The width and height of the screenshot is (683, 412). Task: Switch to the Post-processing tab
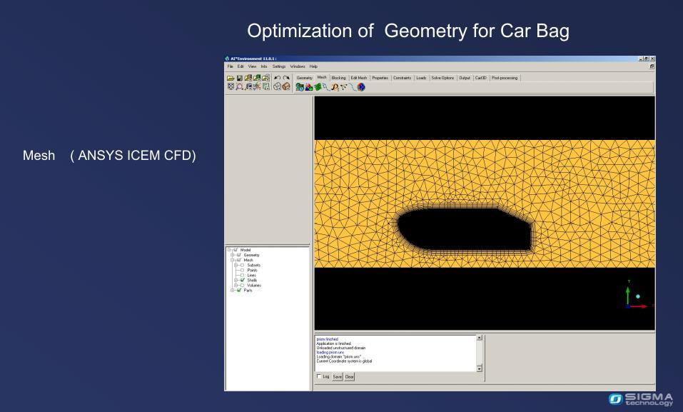pos(505,78)
